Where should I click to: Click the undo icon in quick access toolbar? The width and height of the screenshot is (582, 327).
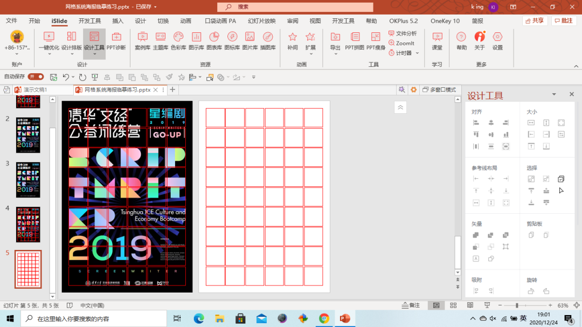point(66,77)
